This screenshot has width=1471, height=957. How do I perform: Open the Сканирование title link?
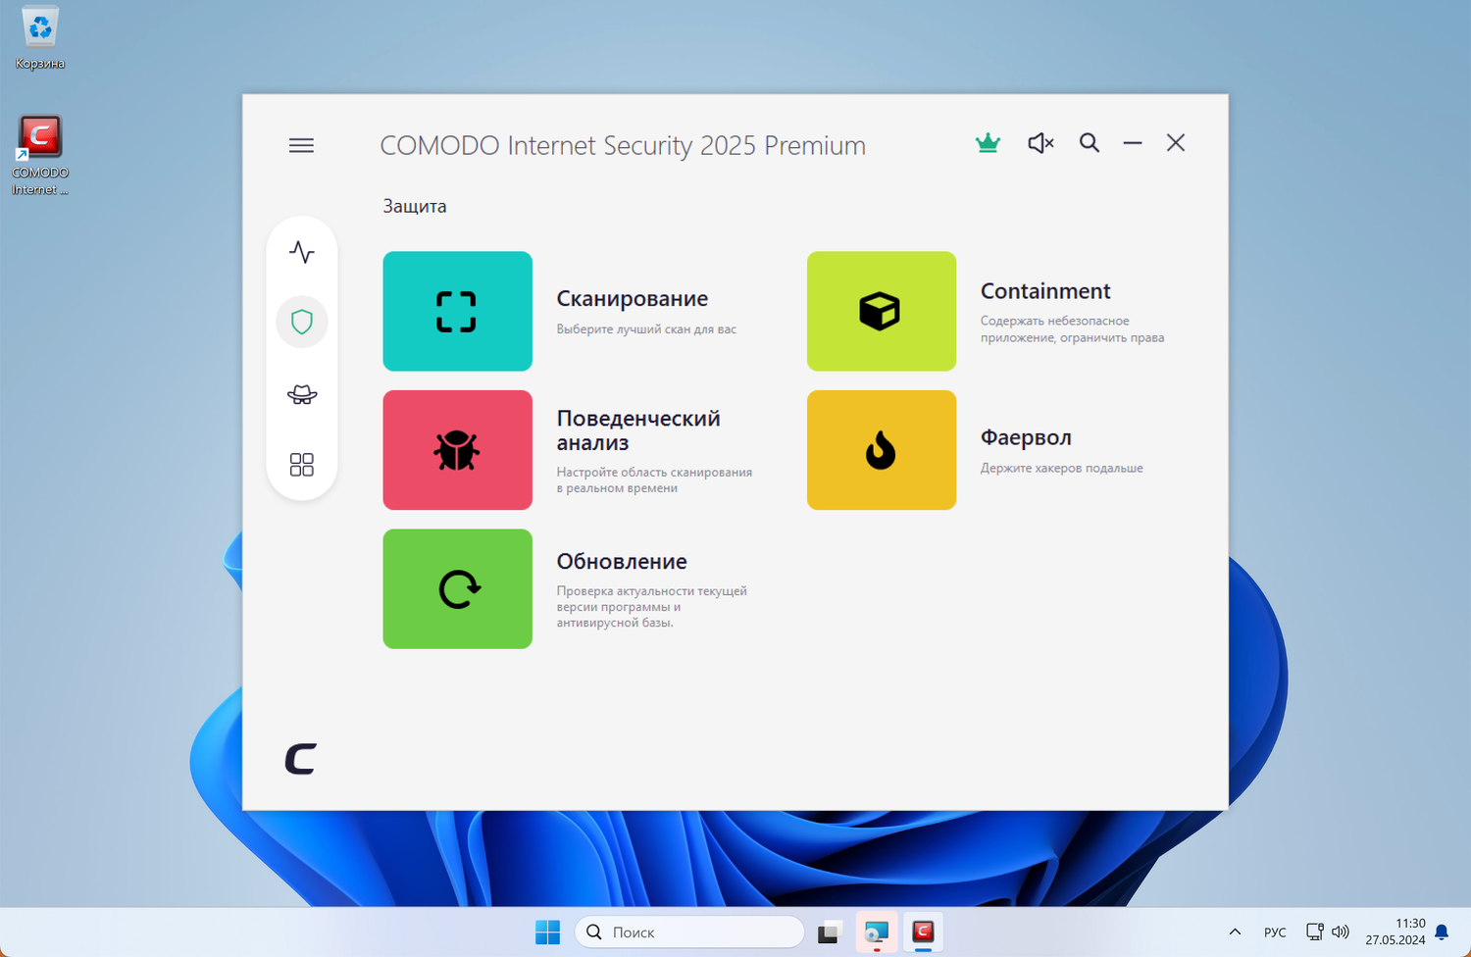[x=633, y=299]
